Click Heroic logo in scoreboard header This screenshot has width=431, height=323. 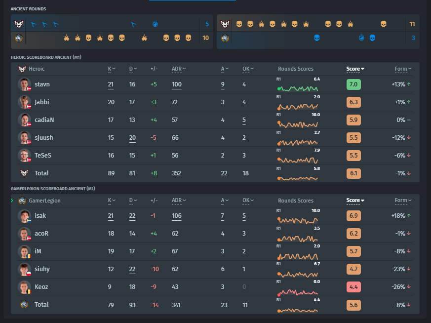[22, 69]
